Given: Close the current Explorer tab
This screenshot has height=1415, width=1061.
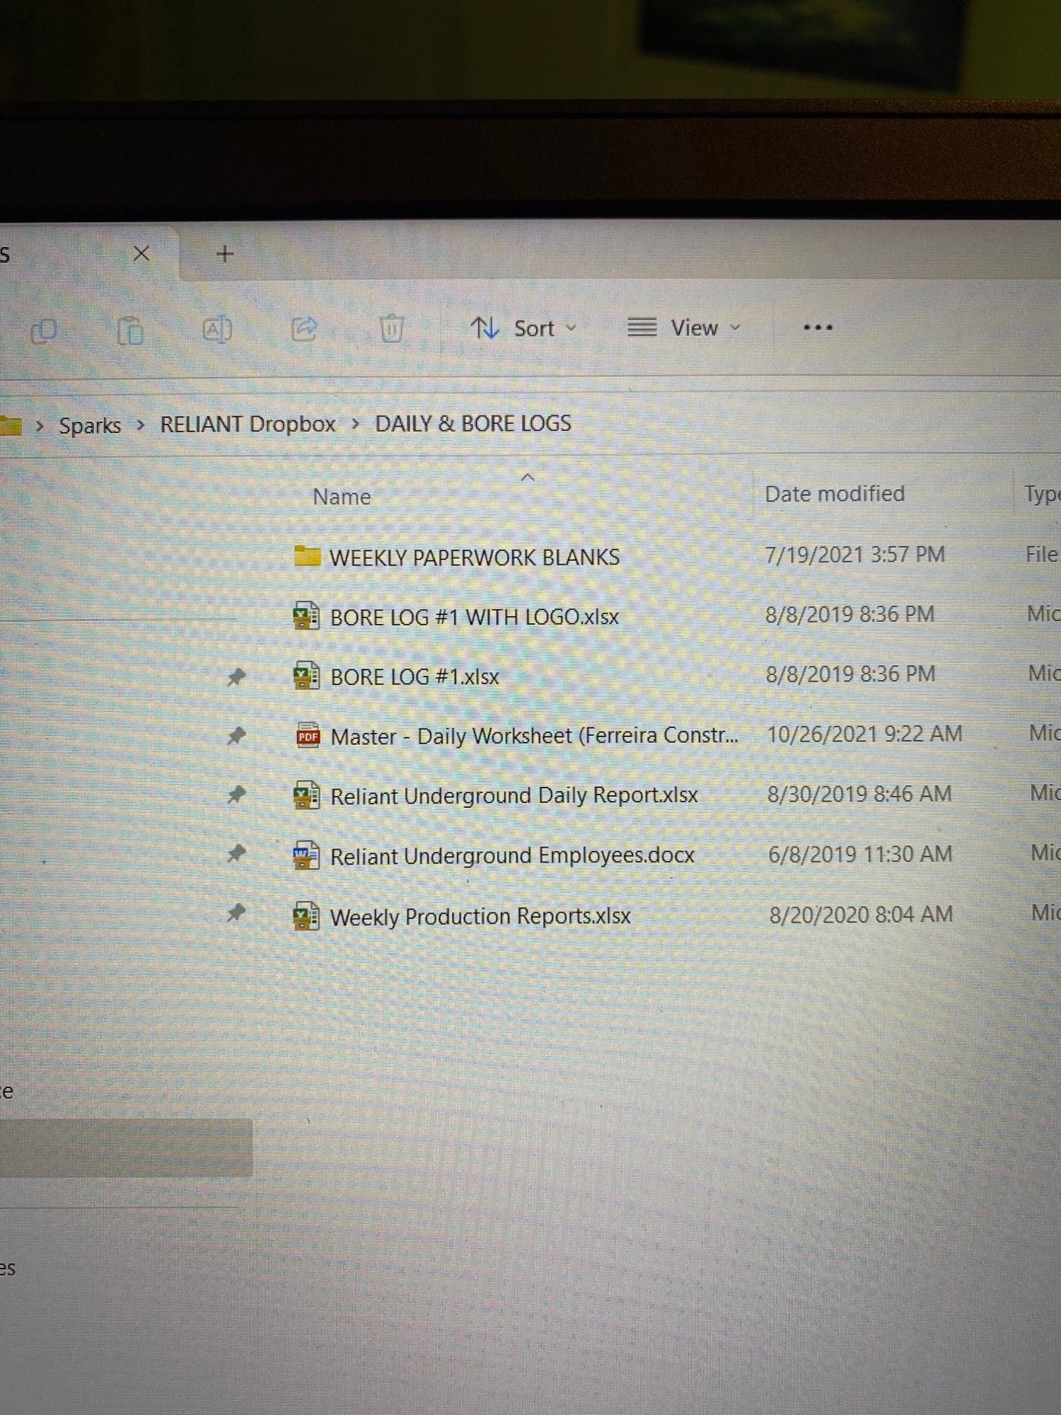Looking at the screenshot, I should (x=141, y=253).
